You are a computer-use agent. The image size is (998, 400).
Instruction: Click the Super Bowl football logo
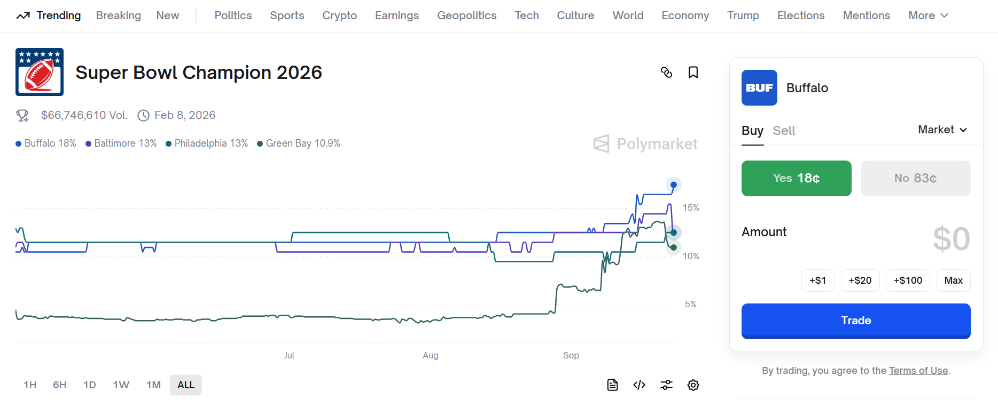40,72
